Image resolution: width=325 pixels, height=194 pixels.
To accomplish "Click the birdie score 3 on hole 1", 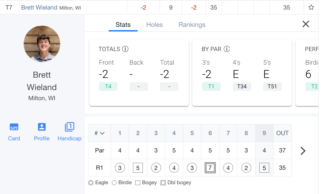I will (120, 168).
